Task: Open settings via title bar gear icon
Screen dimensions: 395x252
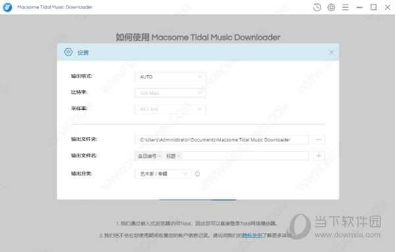Action: (x=331, y=7)
